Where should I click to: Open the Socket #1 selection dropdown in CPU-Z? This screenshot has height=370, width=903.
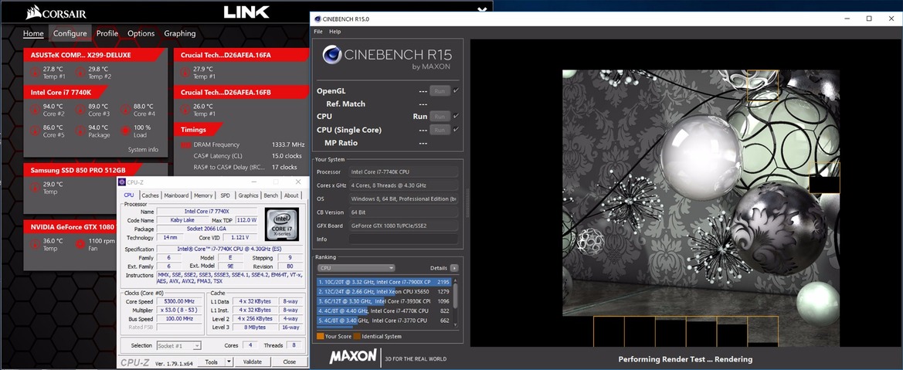(179, 346)
